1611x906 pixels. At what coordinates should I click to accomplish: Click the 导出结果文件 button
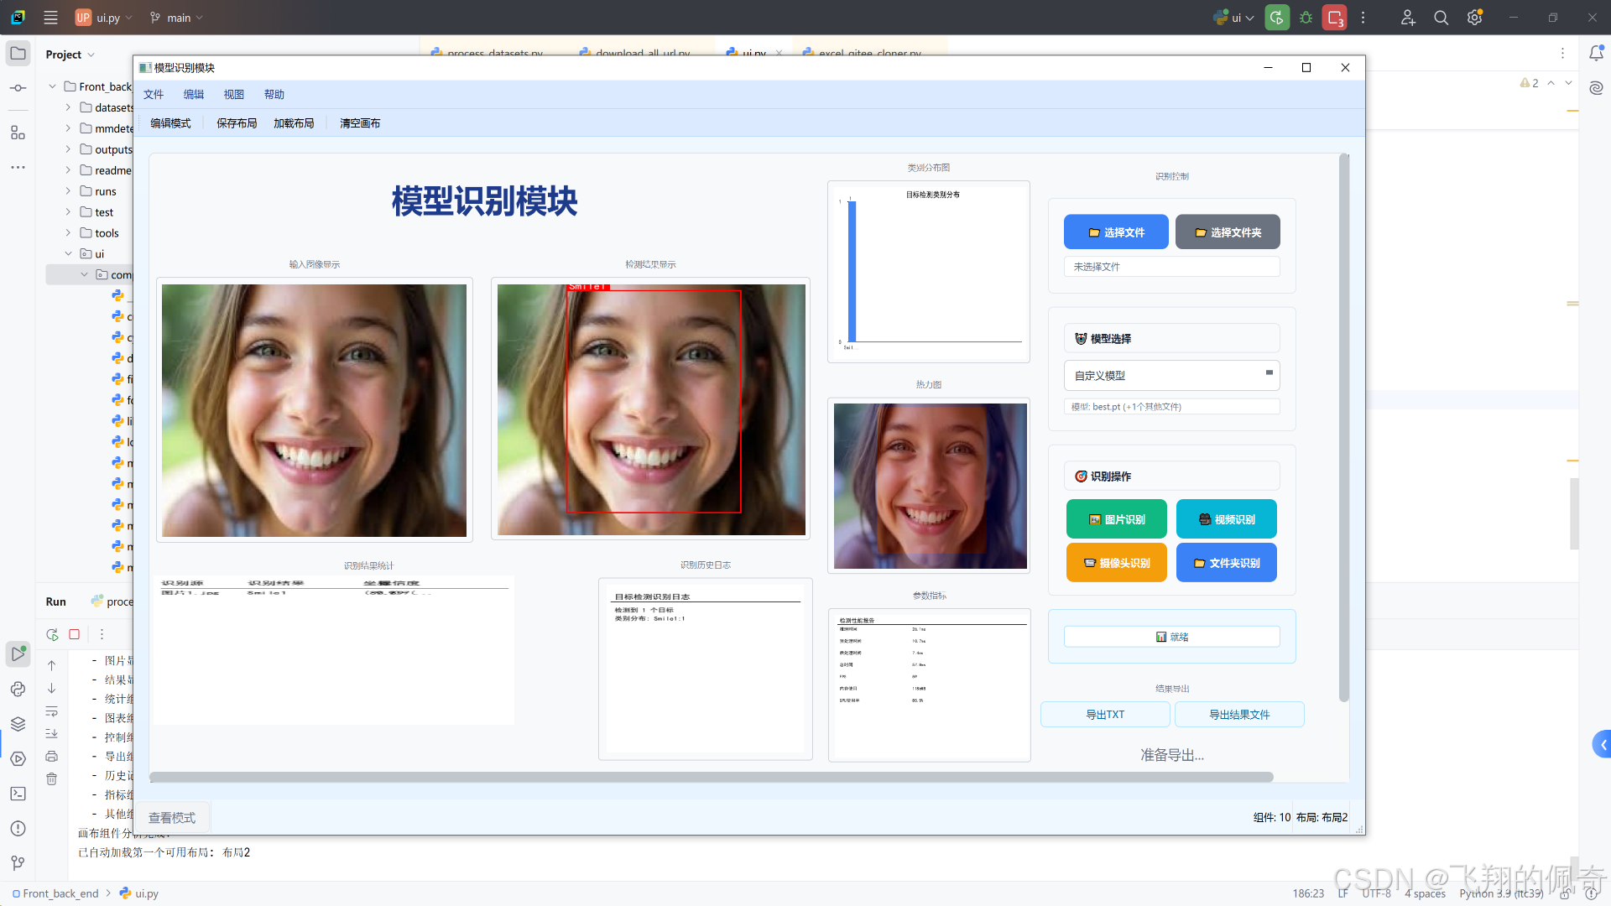point(1239,715)
